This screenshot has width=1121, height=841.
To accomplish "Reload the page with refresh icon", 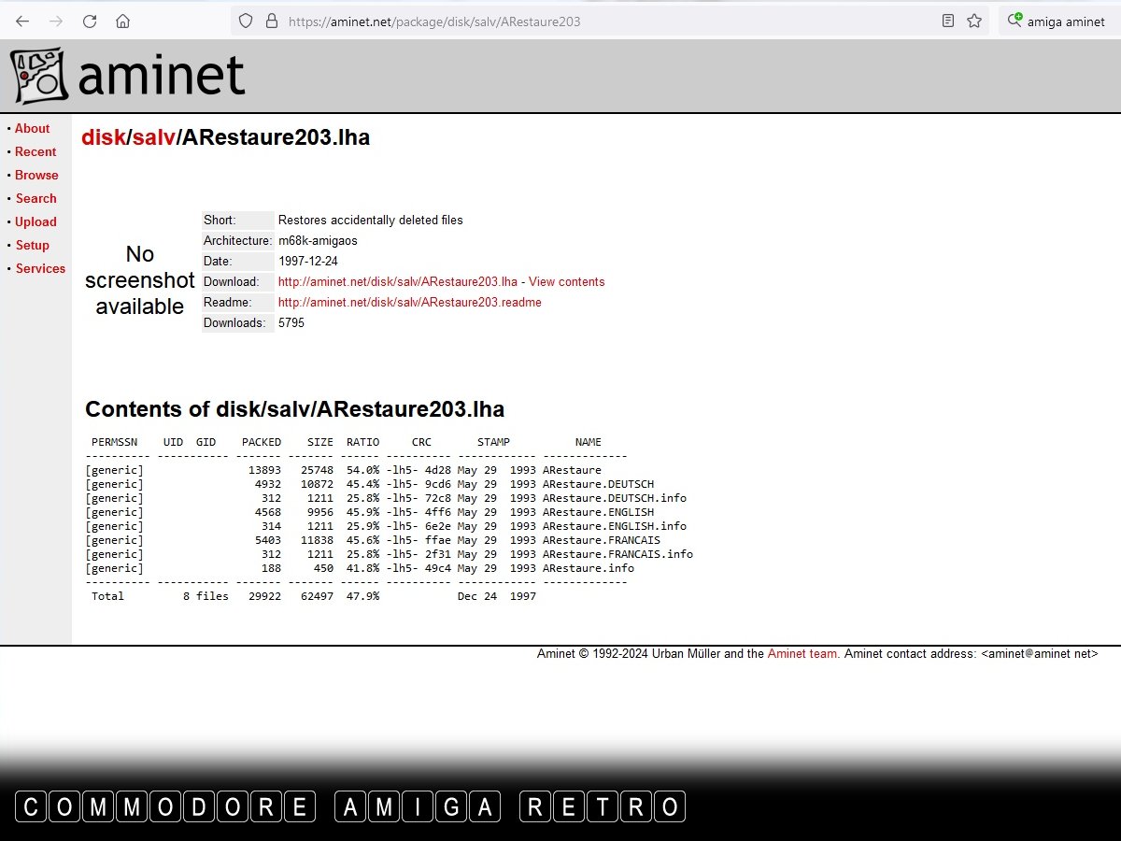I will [90, 21].
